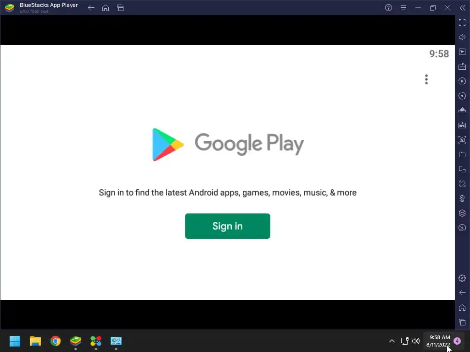Open BlueStacks settings gear icon
Viewport: 470px width, 352px height.
[462, 278]
